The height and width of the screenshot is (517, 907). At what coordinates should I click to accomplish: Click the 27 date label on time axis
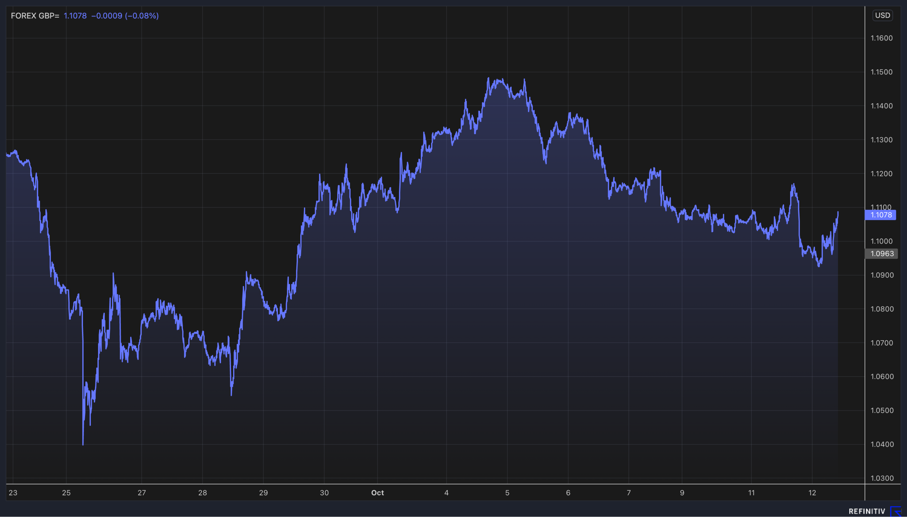point(142,493)
